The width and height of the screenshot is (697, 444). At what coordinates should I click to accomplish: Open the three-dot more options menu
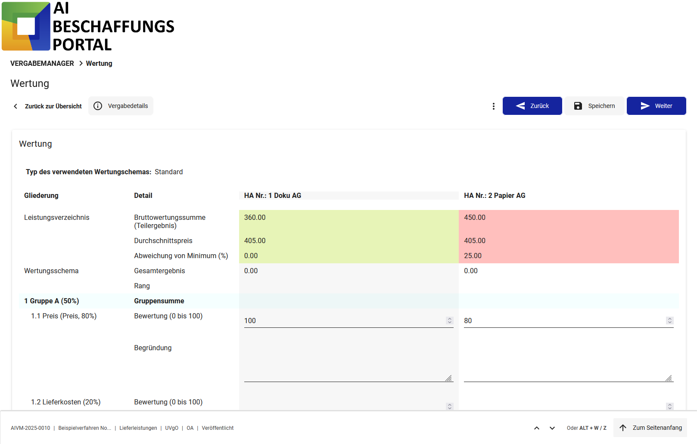[x=493, y=106]
